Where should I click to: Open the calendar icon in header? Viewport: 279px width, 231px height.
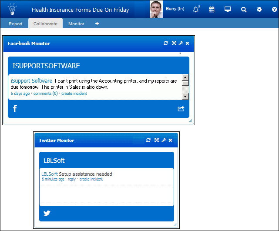pyautogui.click(x=212, y=9)
